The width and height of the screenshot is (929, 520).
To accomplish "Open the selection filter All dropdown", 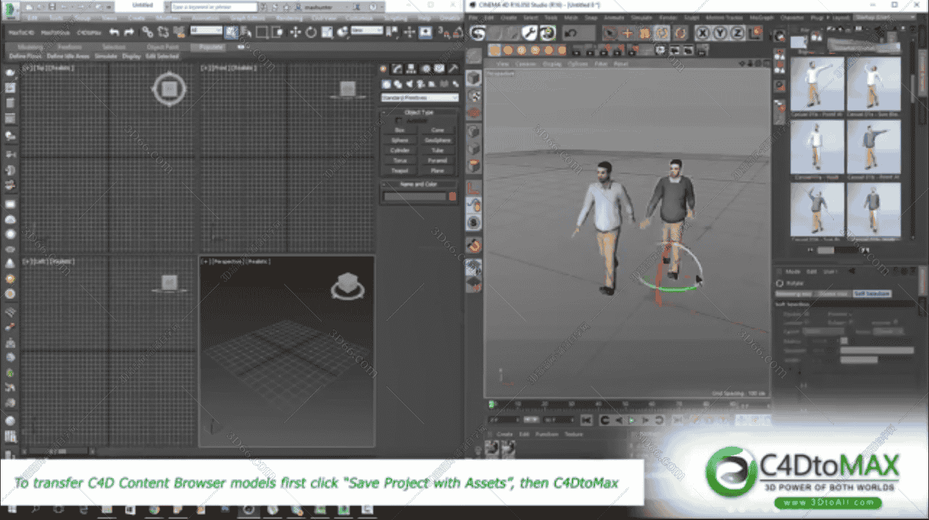I will pyautogui.click(x=205, y=31).
